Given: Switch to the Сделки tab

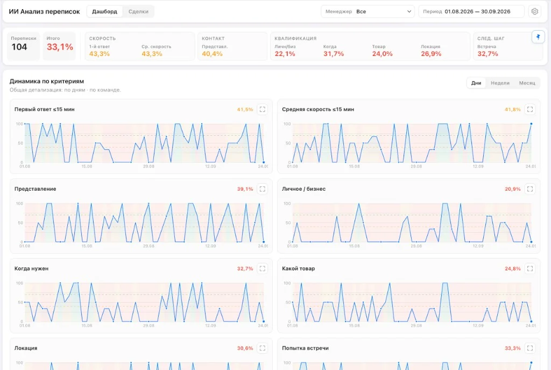Looking at the screenshot, I should click(138, 11).
